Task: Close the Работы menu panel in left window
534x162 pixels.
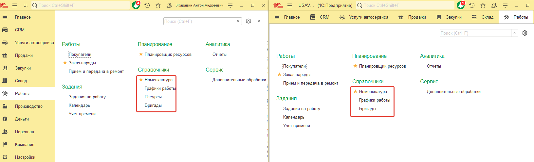Action: (259, 21)
